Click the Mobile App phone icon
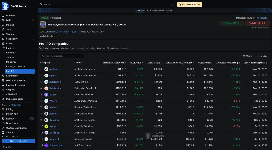This screenshot has width=272, height=150. coord(3,114)
